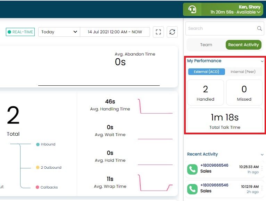
Task: Click the 2h ago label
Action: tap(252, 192)
